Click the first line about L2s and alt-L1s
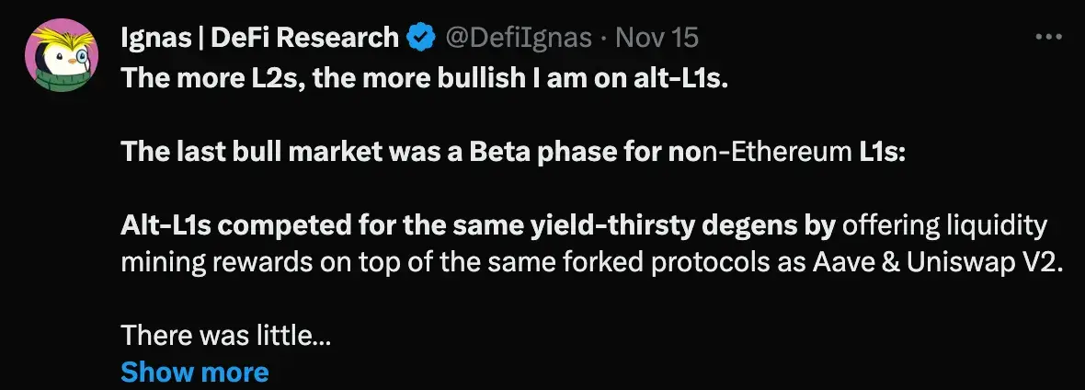The width and height of the screenshot is (1085, 390). 424,78
